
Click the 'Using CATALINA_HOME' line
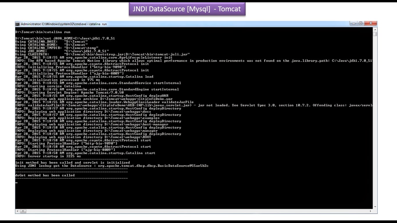coord(51,45)
